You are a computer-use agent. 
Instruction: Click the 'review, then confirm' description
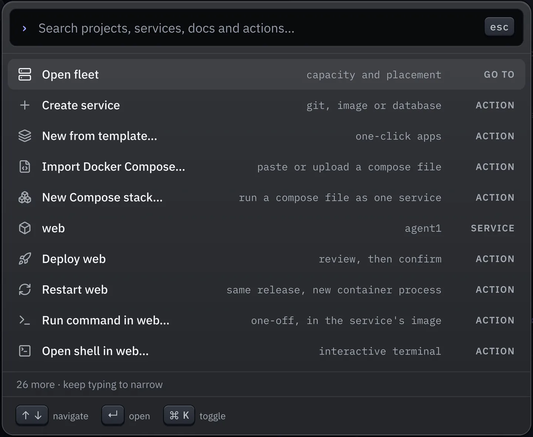(x=380, y=259)
